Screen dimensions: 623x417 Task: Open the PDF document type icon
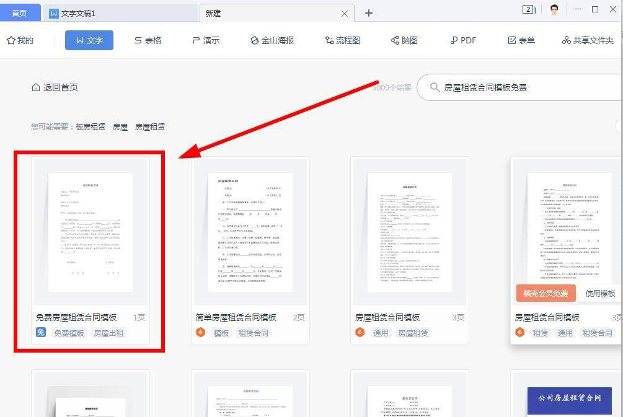click(462, 40)
